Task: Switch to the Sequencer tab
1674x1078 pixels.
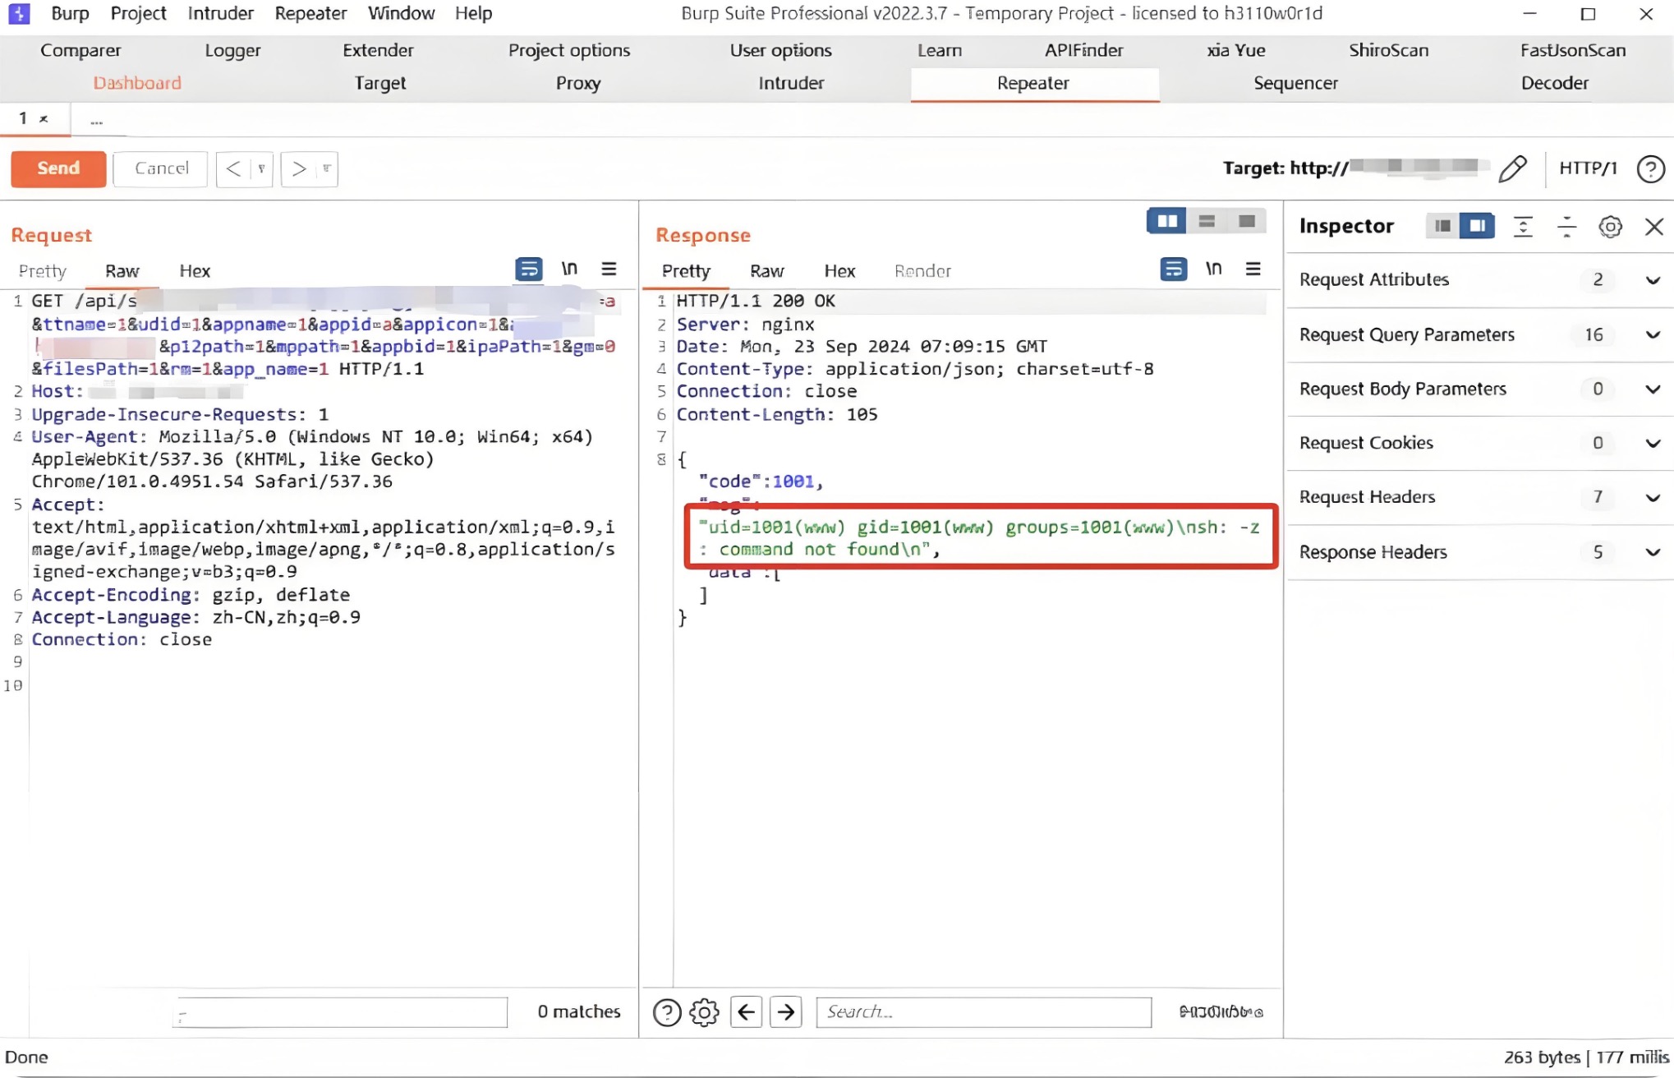Action: (x=1295, y=83)
